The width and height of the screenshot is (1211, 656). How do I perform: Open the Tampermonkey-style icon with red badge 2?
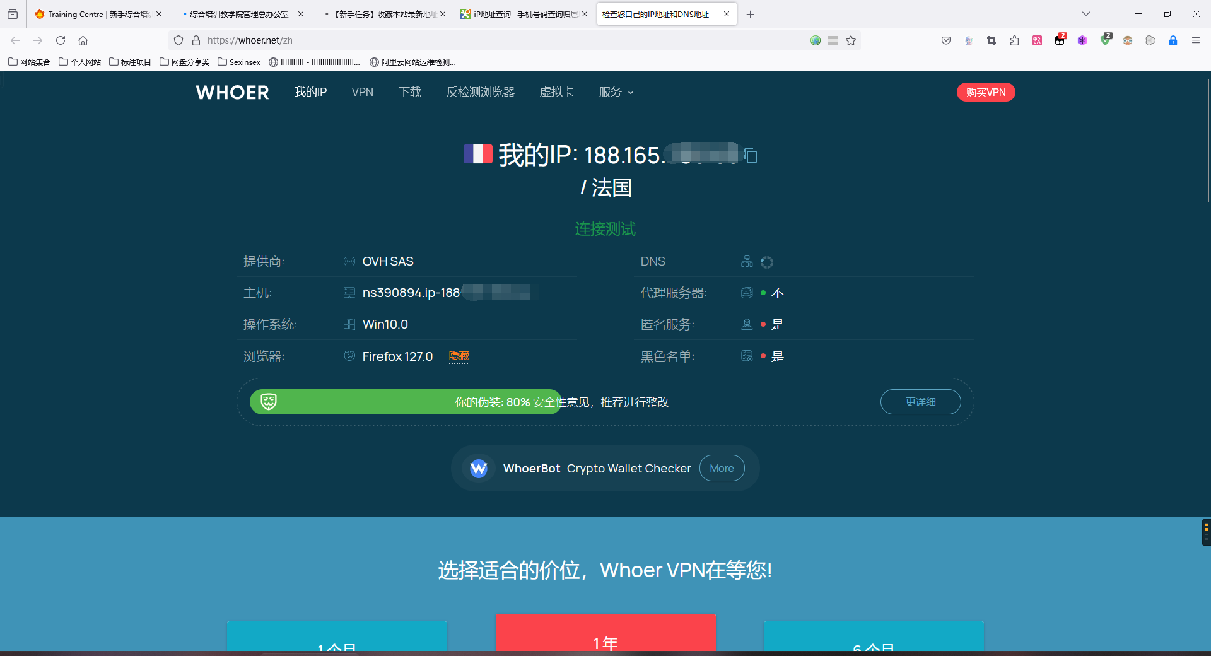point(1060,40)
